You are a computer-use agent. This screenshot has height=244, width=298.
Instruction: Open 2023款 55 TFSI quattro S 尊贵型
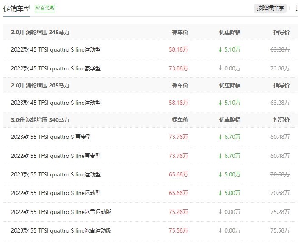pyautogui.click(x=51, y=137)
